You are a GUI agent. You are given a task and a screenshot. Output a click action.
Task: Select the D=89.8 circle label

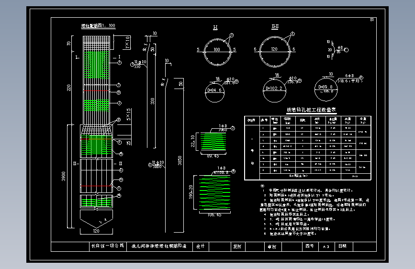325,87
